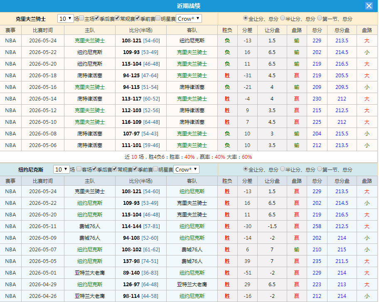The image size is (379, 302).
Task: Click point difference 39 on 2026-05-05 row
Action: coord(247,261)
